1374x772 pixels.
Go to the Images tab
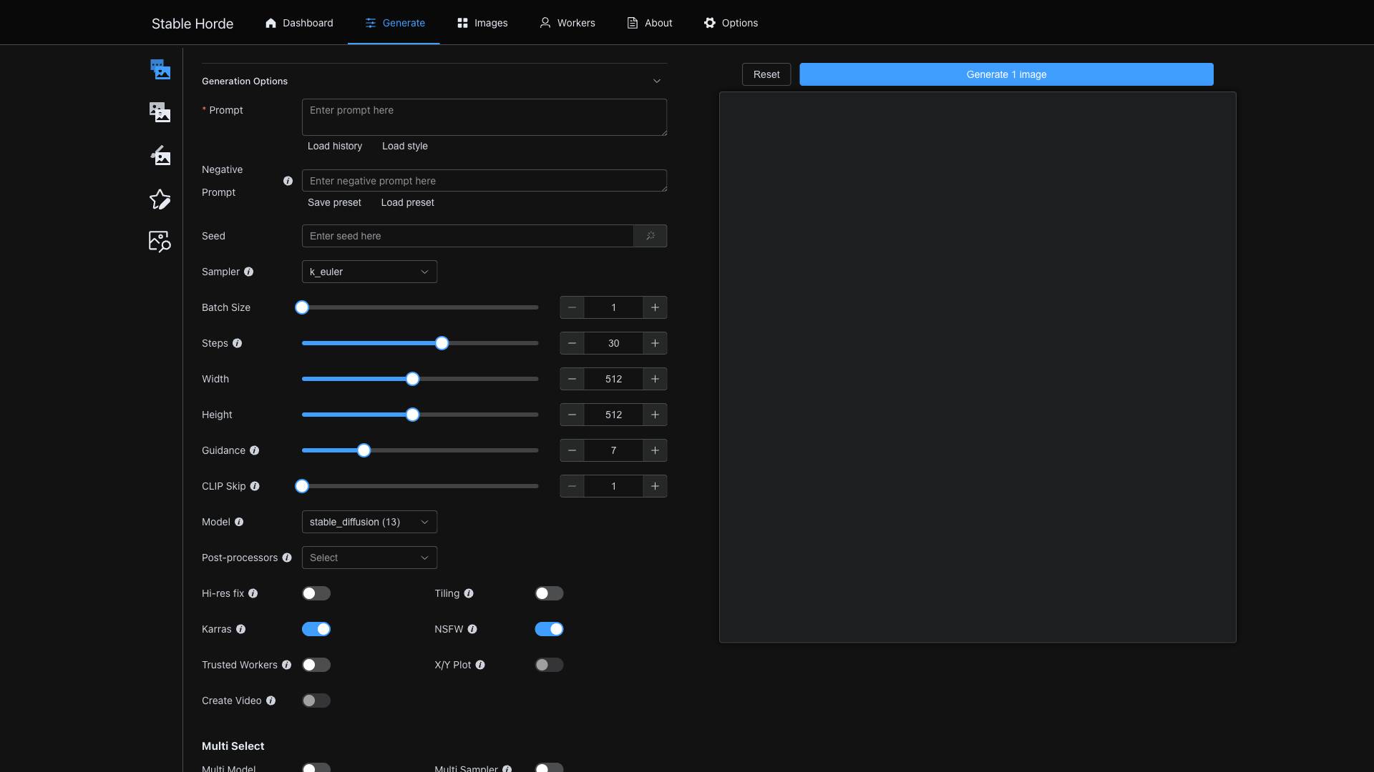coord(482,23)
